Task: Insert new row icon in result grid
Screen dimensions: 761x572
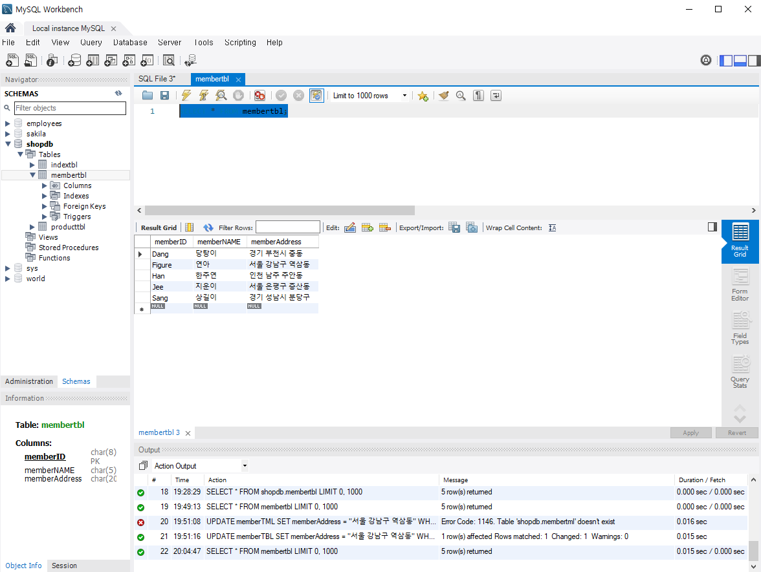Action: coord(368,228)
